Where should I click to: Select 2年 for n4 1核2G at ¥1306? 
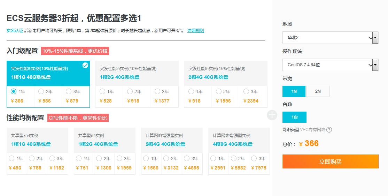tap(99, 158)
